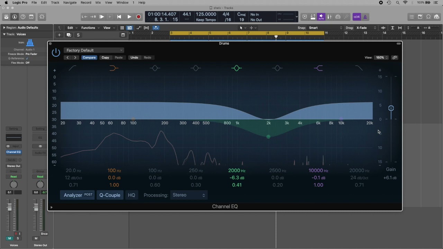The height and width of the screenshot is (249, 443).
Task: Expand the Channel EQ bottom disclosure triangle
Action: pyautogui.click(x=51, y=207)
